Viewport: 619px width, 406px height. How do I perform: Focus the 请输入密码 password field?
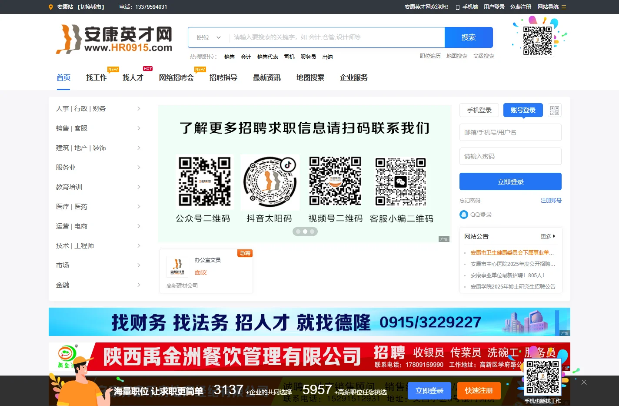(x=510, y=156)
